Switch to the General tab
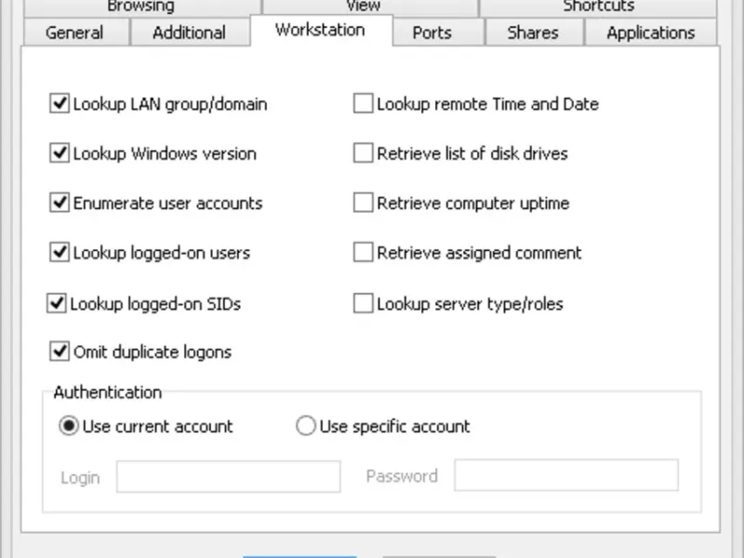 click(74, 33)
